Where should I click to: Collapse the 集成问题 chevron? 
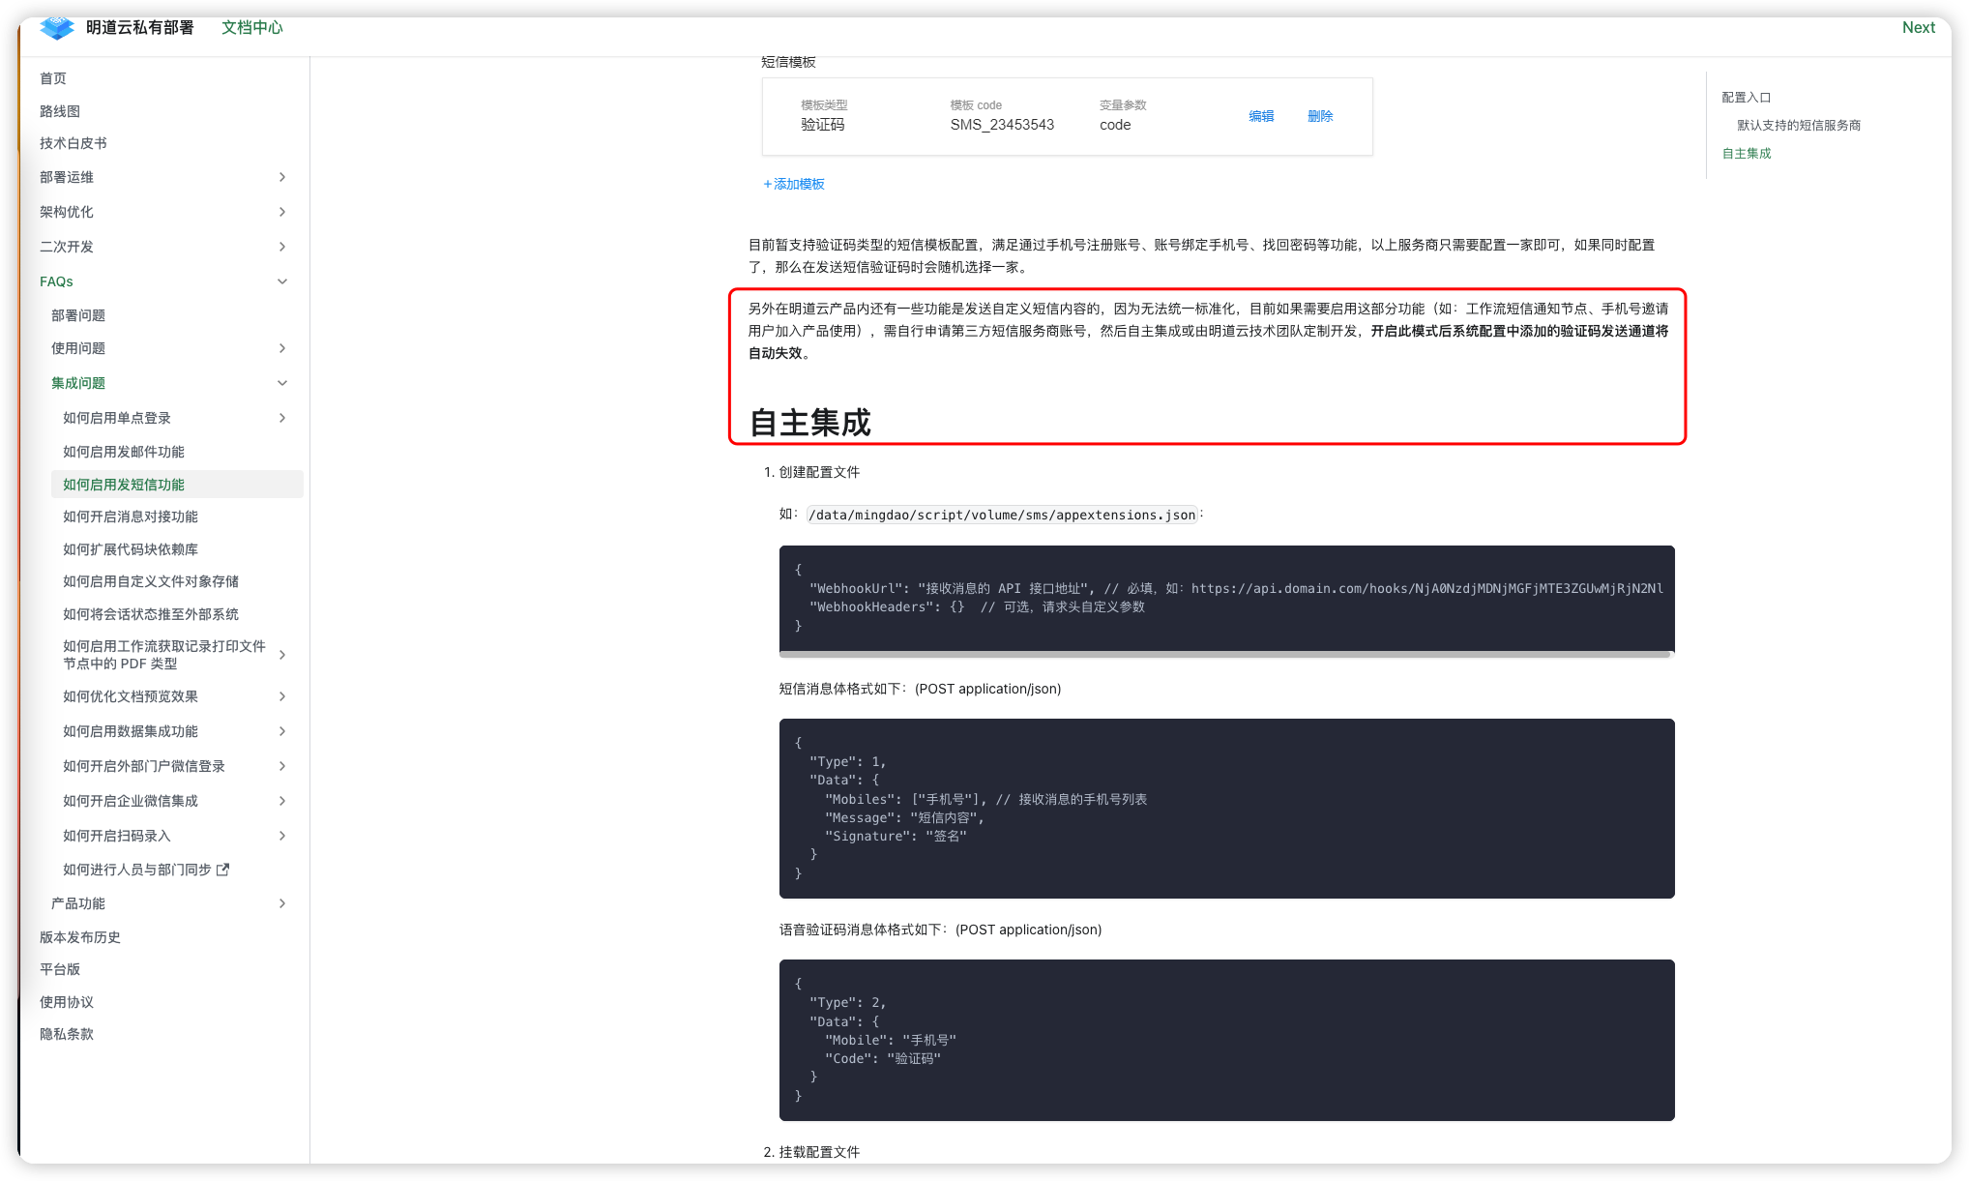(x=282, y=383)
